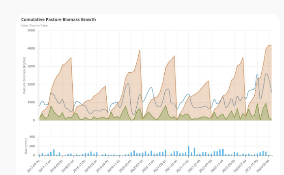Click the 2022-07-03 date label

pyautogui.click(x=206, y=166)
